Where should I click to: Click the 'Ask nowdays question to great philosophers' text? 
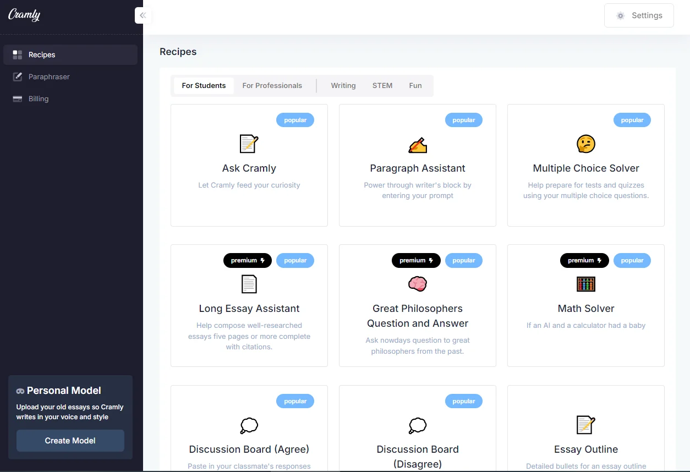418,345
